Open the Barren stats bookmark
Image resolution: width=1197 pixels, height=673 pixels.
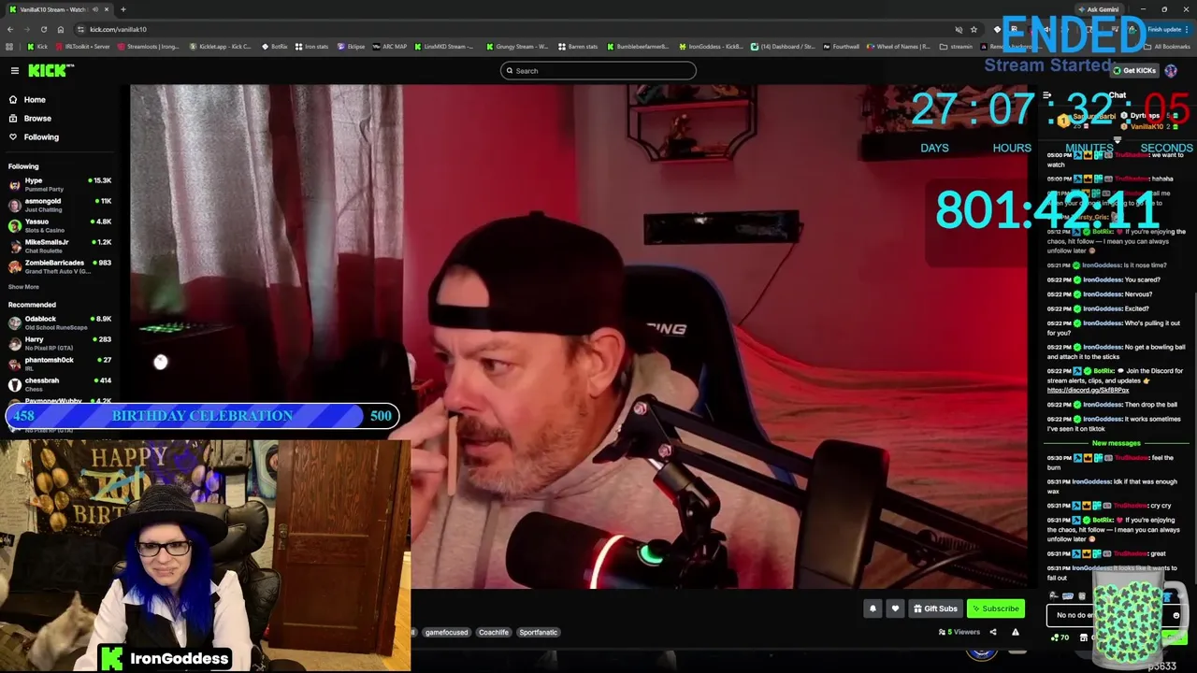click(578, 47)
